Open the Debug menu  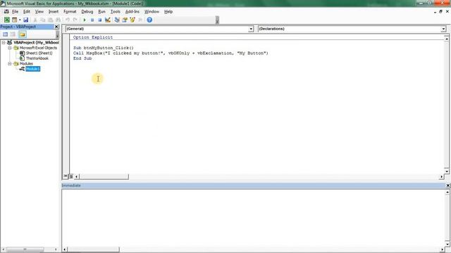point(87,12)
